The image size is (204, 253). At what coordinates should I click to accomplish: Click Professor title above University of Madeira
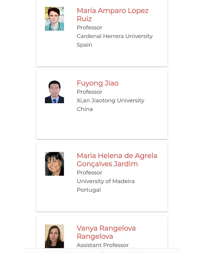click(90, 172)
